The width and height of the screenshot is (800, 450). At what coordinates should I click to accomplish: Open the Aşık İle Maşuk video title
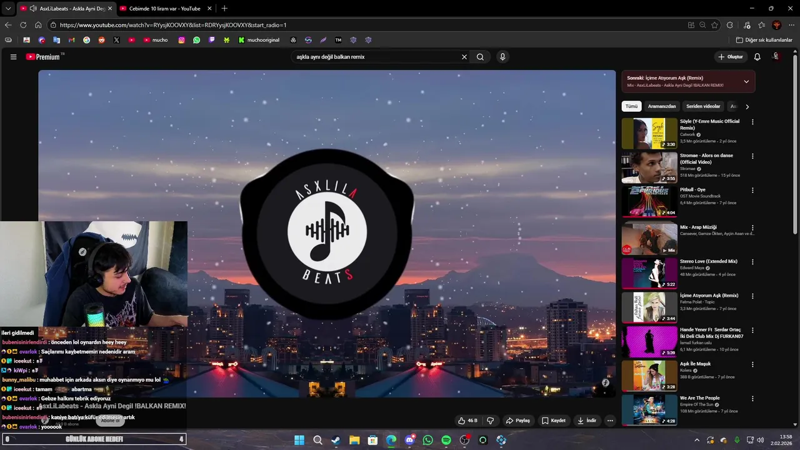[x=695, y=364]
